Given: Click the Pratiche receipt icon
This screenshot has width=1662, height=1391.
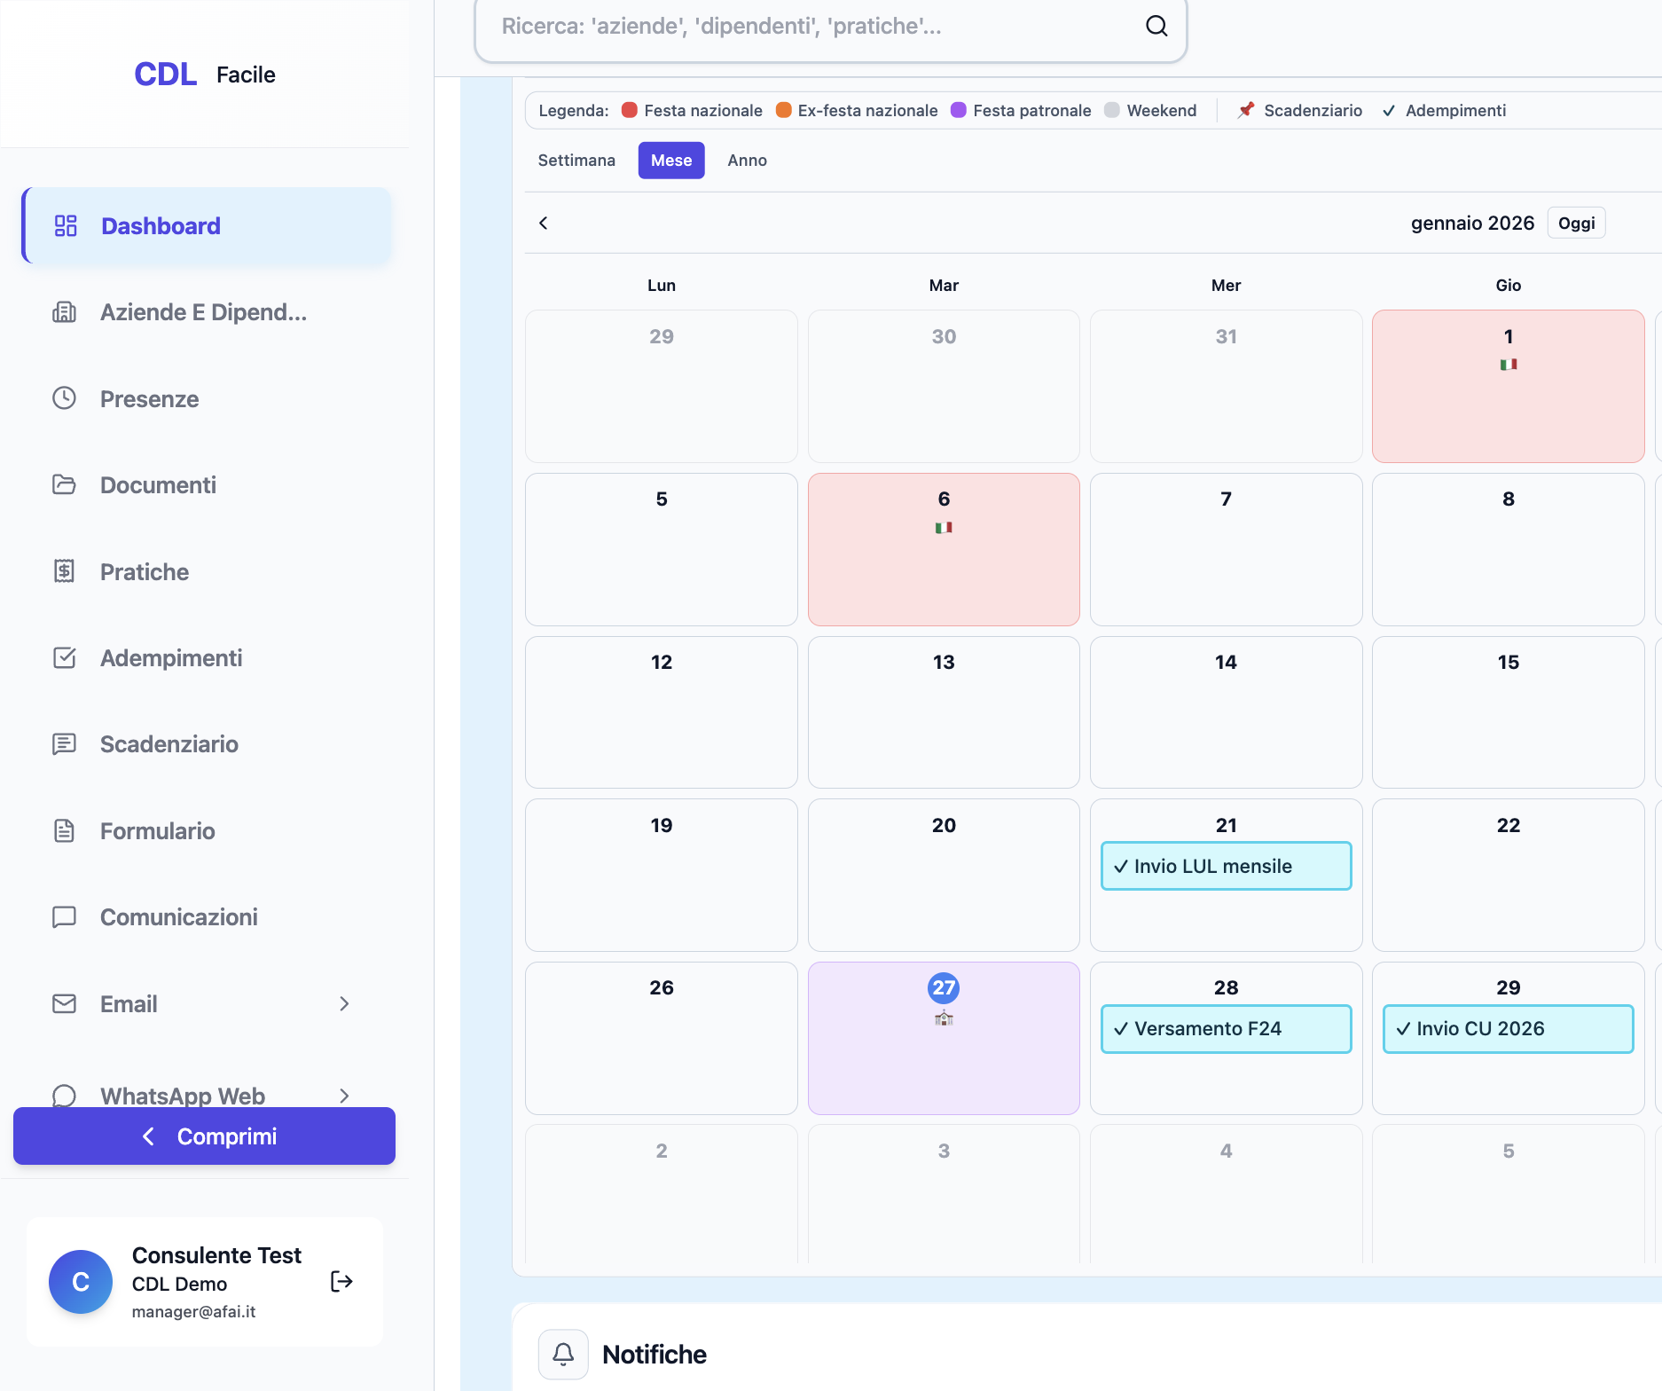Looking at the screenshot, I should (64, 571).
